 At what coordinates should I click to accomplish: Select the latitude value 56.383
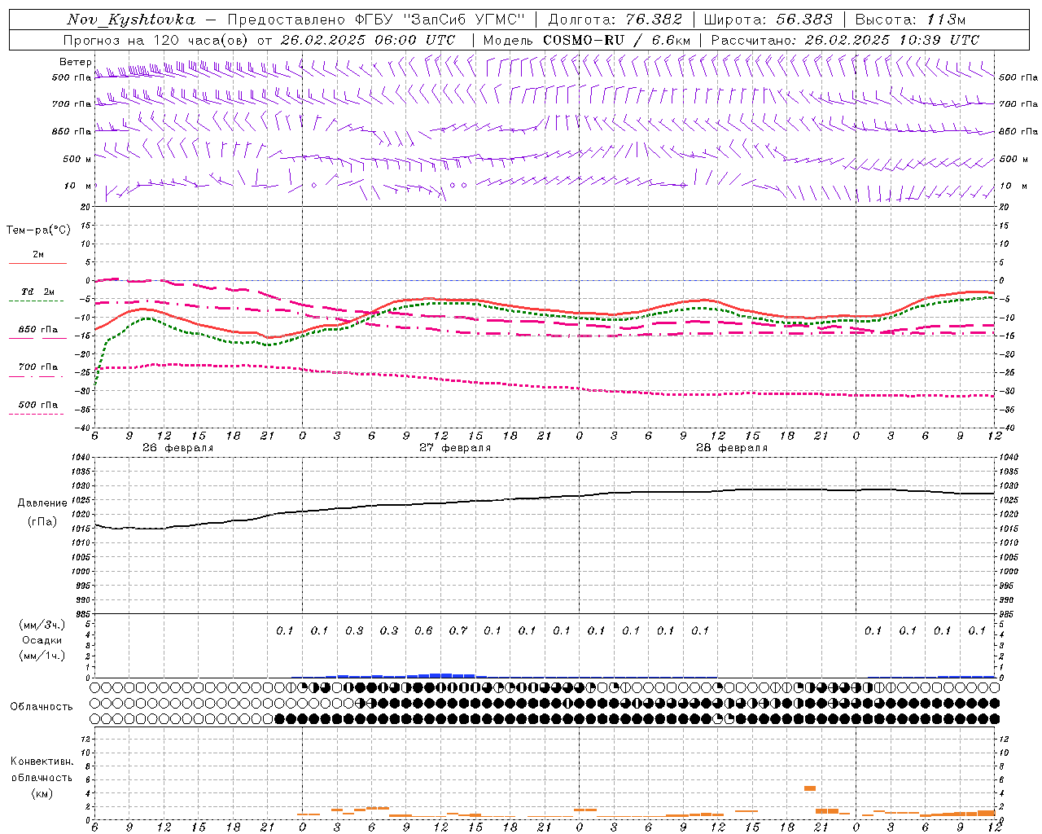coord(804,20)
